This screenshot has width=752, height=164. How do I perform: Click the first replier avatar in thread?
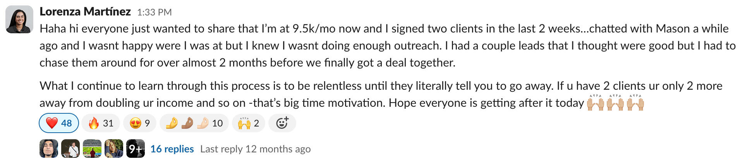(x=49, y=149)
